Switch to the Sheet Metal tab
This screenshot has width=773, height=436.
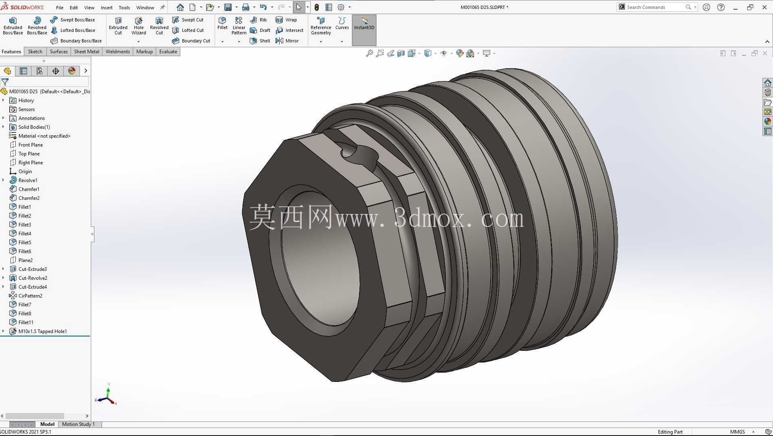(86, 52)
